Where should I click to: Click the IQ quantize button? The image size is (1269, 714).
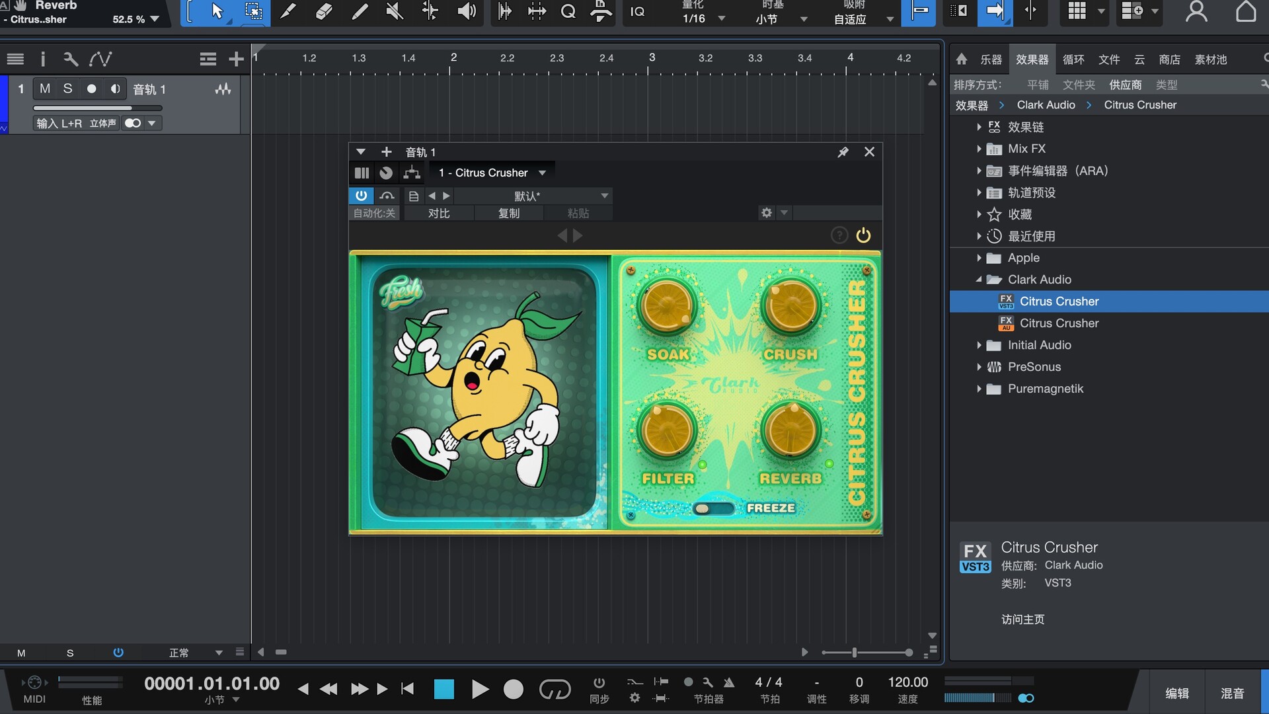point(637,11)
